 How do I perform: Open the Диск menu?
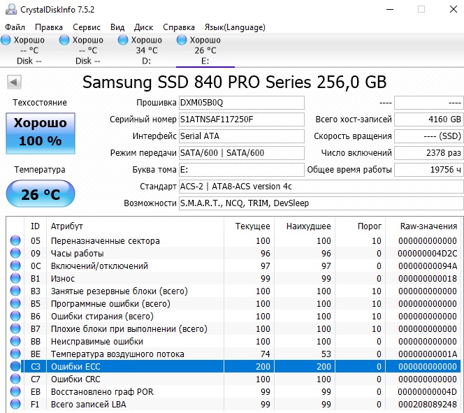[x=143, y=27]
